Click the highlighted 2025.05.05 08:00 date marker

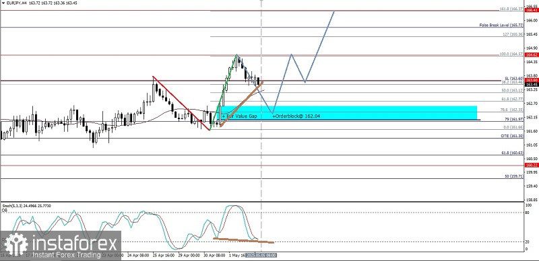261,256
